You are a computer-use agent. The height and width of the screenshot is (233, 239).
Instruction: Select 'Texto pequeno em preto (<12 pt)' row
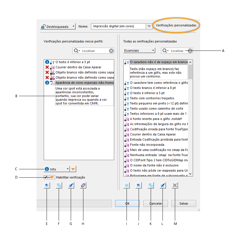156,103
